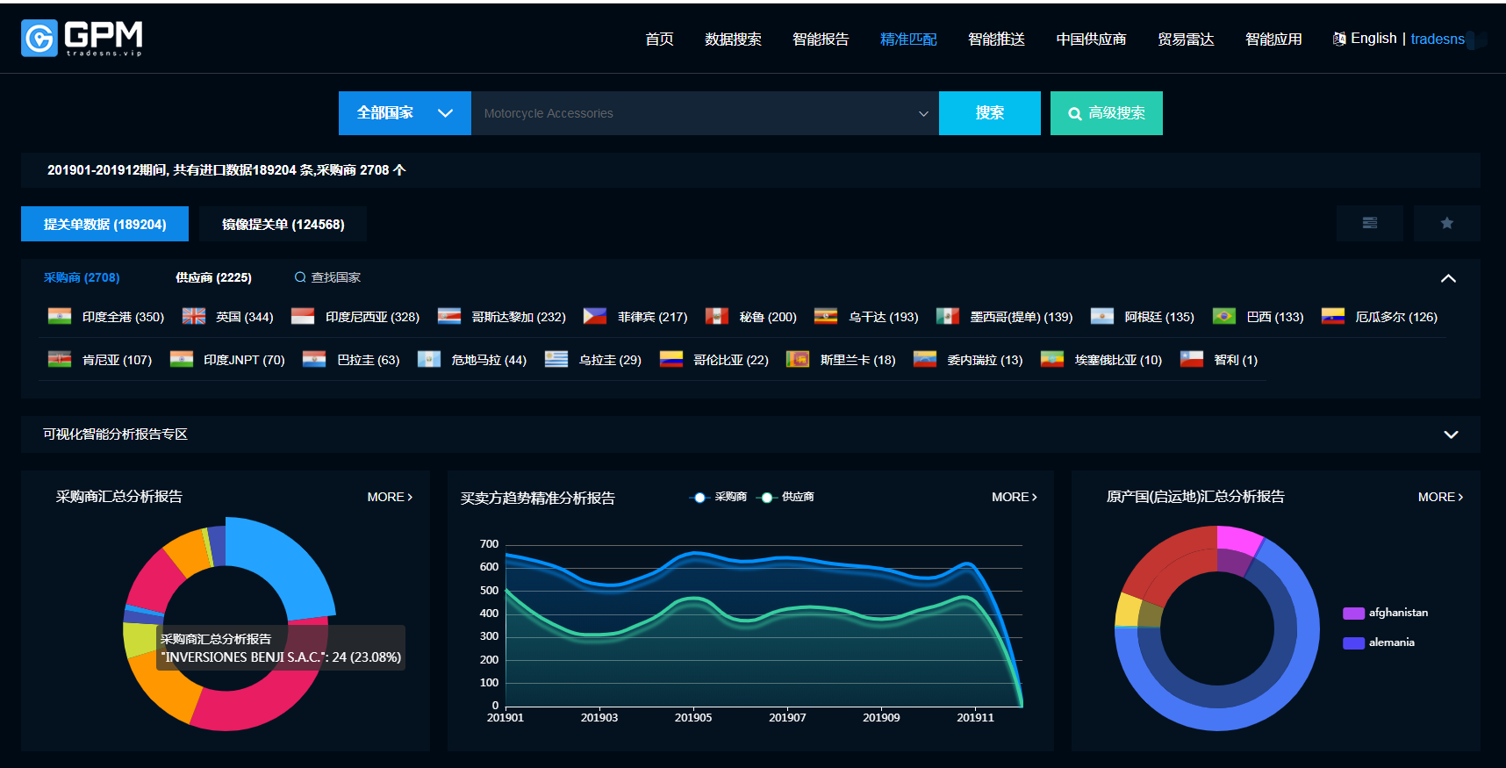The image size is (1506, 768).
Task: Select the Indonesia flag for 印度尼西亚 (328)
Action: pos(303,316)
